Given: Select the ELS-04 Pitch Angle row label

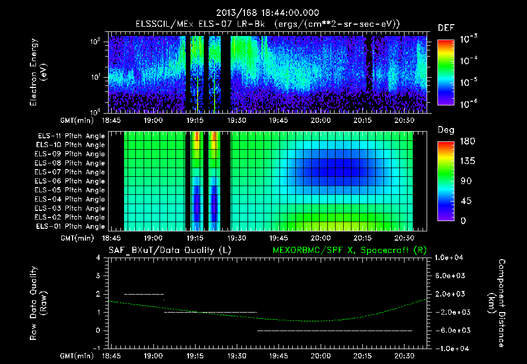Looking at the screenshot, I should coord(70,199).
